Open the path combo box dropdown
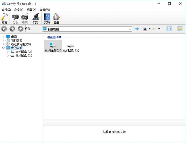Viewport: 186px width, 144px height. (x=130, y=29)
